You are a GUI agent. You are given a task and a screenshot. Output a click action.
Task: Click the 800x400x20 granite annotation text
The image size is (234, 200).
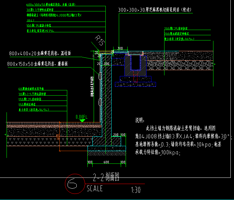click(x=40, y=53)
